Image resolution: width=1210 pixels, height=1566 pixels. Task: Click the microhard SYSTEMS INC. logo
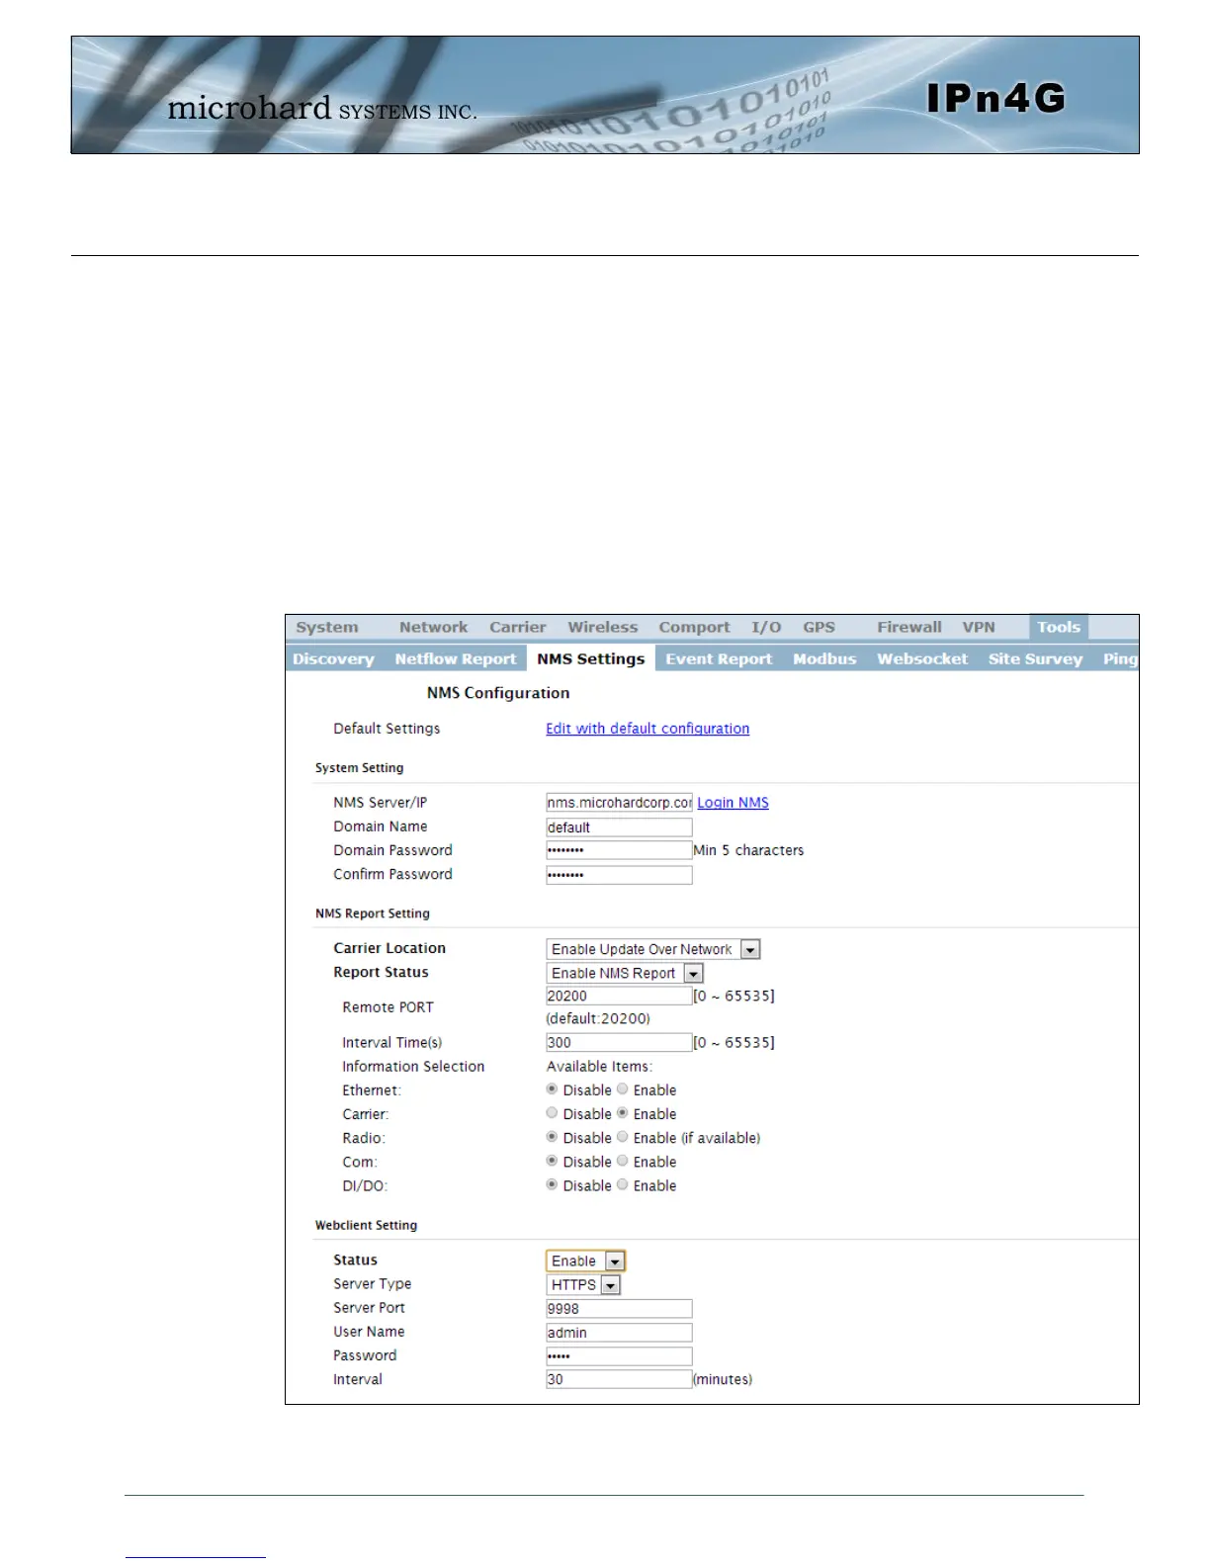click(x=322, y=107)
